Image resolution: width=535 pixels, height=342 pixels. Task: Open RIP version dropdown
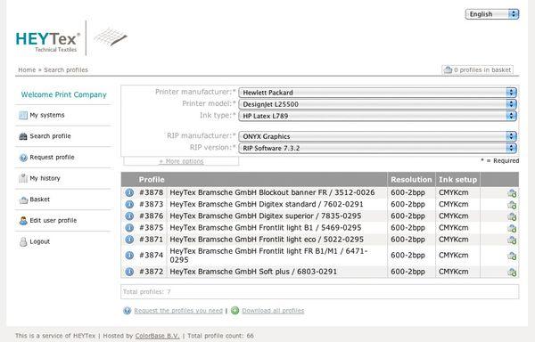pos(378,148)
